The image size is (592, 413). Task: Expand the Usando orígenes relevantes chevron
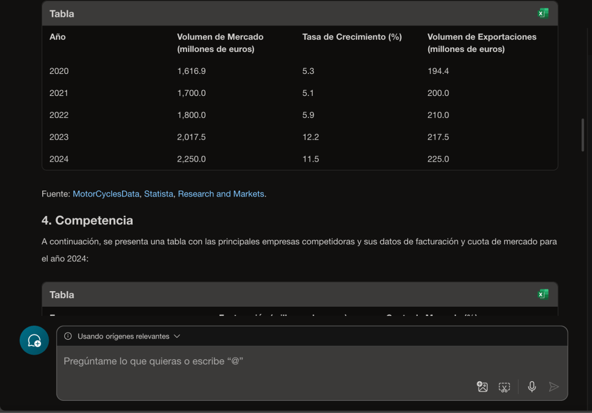pyautogui.click(x=177, y=336)
